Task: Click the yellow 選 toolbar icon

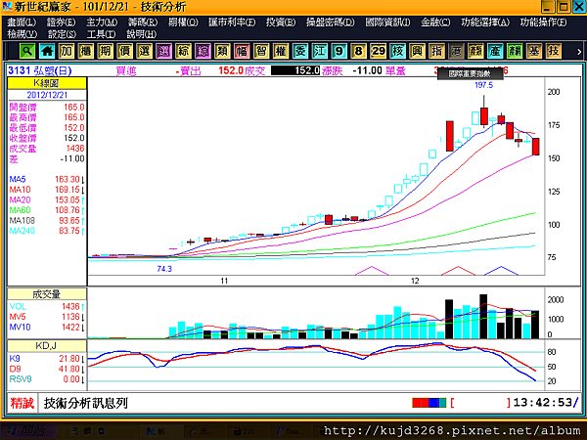Action: [x=144, y=51]
